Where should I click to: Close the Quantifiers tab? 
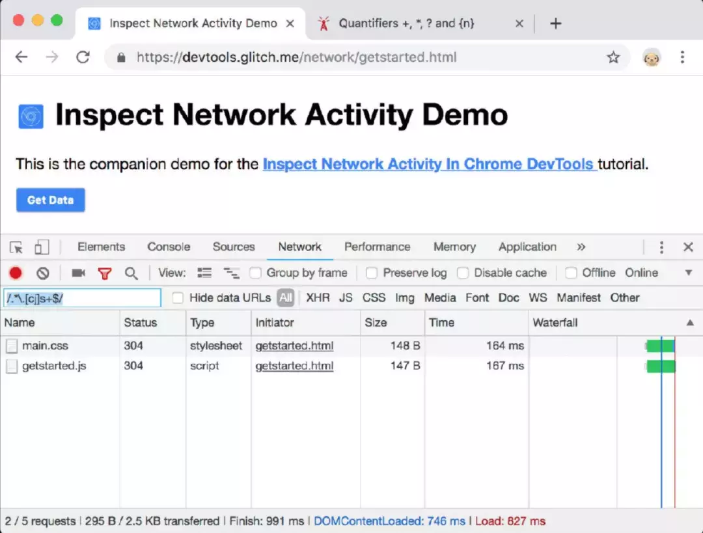tap(519, 23)
